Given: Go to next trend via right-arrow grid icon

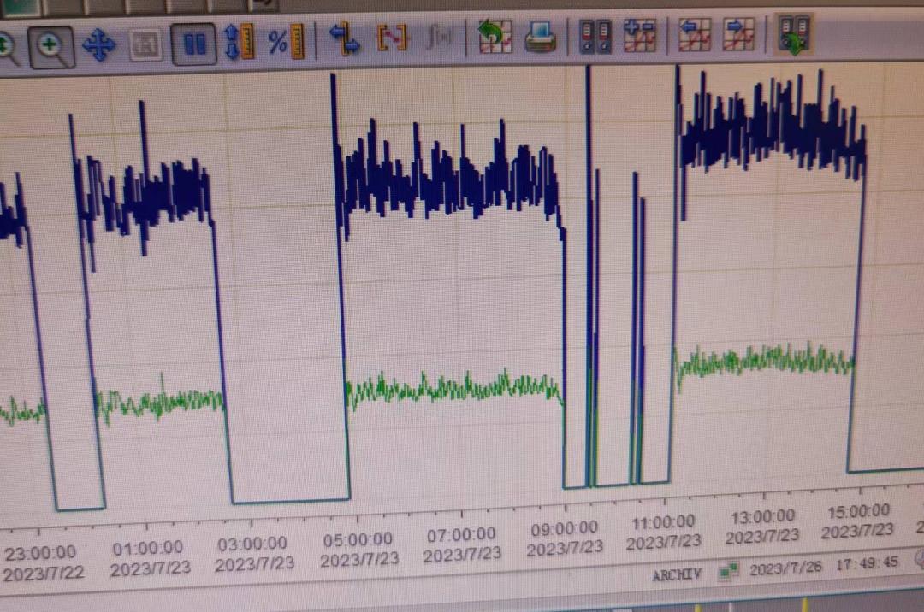Looking at the screenshot, I should [x=740, y=35].
